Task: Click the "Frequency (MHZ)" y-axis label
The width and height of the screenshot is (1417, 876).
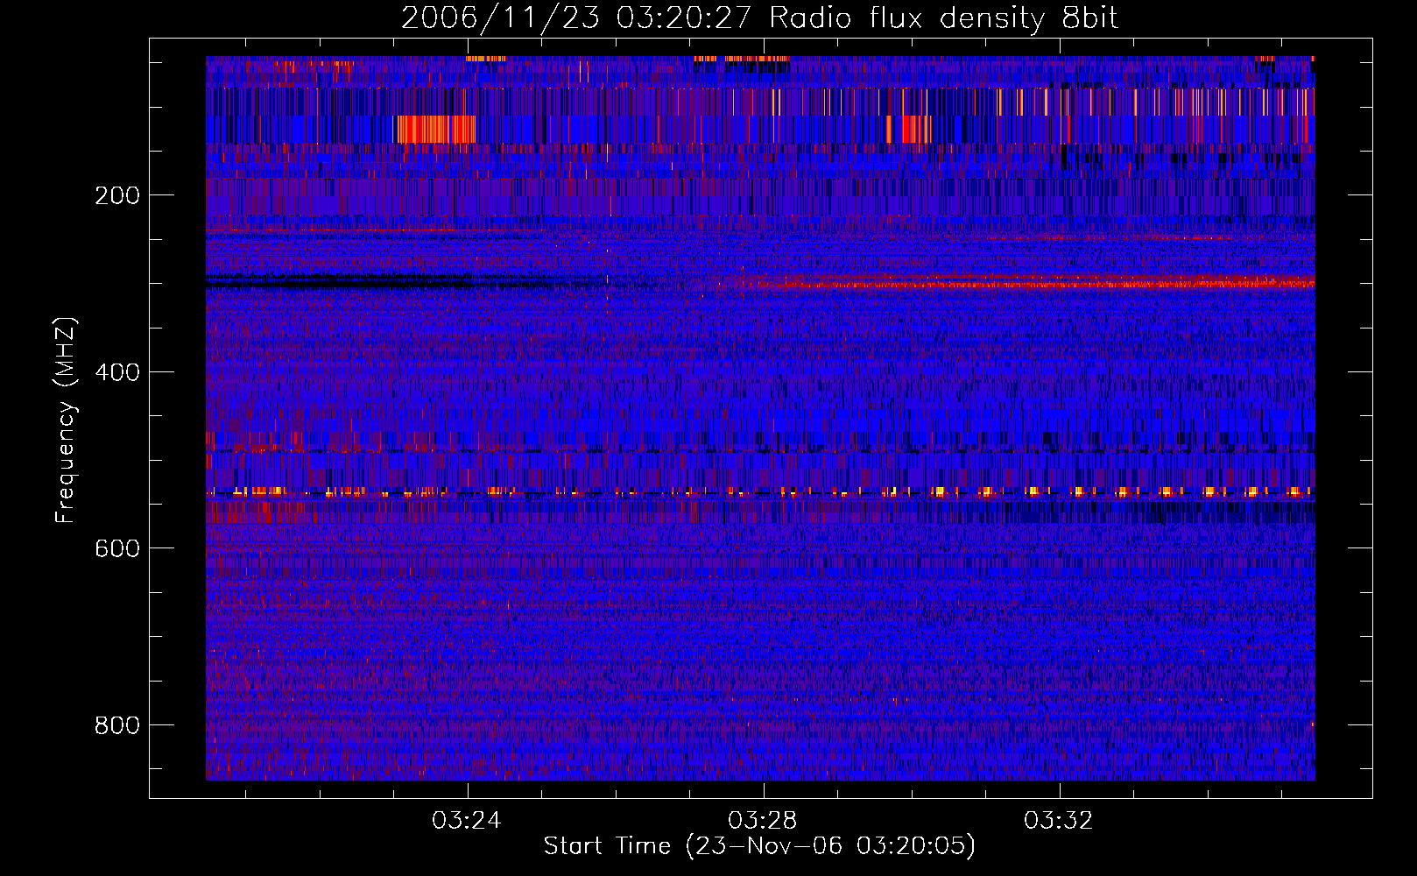Action: 66,420
